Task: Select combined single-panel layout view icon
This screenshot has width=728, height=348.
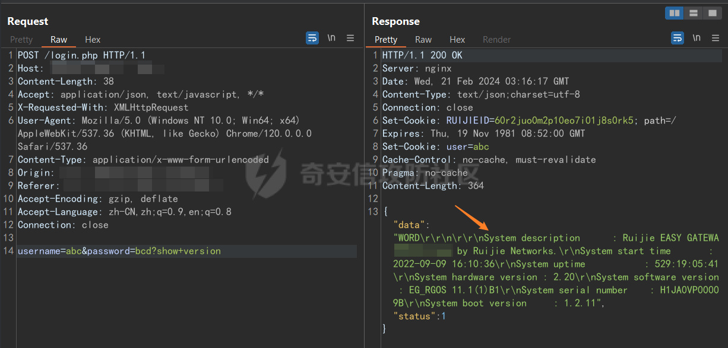Action: (711, 12)
